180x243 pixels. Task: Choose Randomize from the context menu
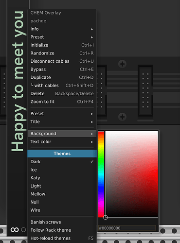[x=62, y=53]
